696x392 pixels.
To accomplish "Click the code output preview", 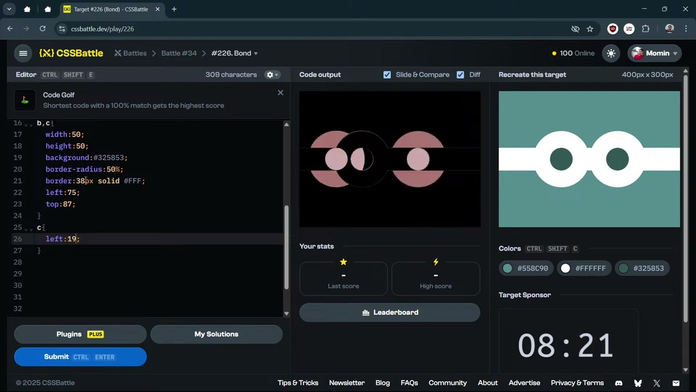I will (390, 159).
